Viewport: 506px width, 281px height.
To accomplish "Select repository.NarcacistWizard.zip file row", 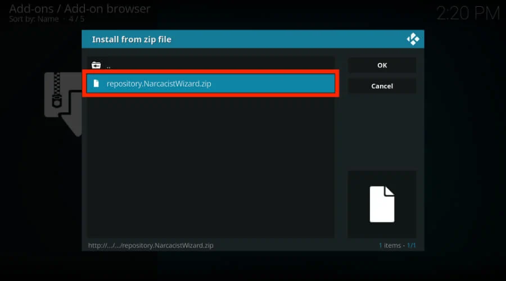I will (x=211, y=84).
